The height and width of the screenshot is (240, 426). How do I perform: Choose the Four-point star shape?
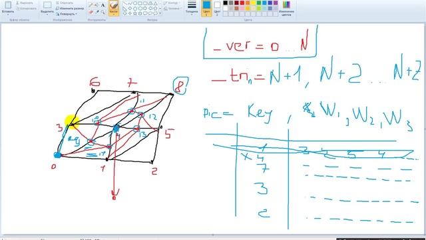[x=130, y=13]
